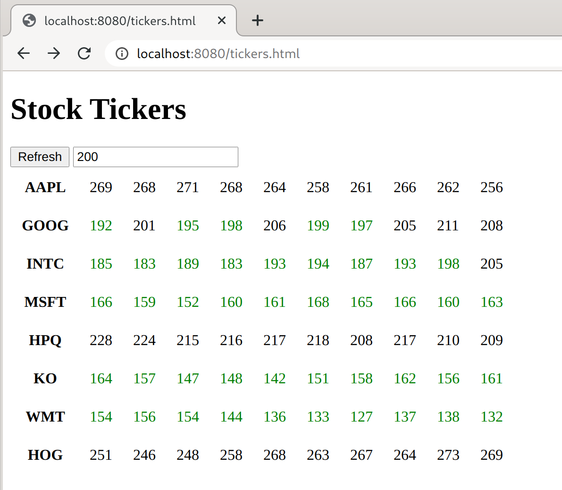562x490 pixels.
Task: Click HOG value 248
Action: [188, 455]
